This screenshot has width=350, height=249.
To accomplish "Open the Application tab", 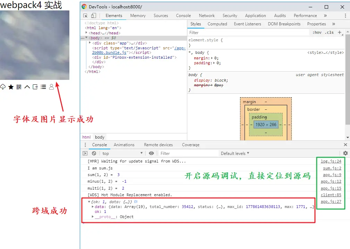I will (255, 16).
